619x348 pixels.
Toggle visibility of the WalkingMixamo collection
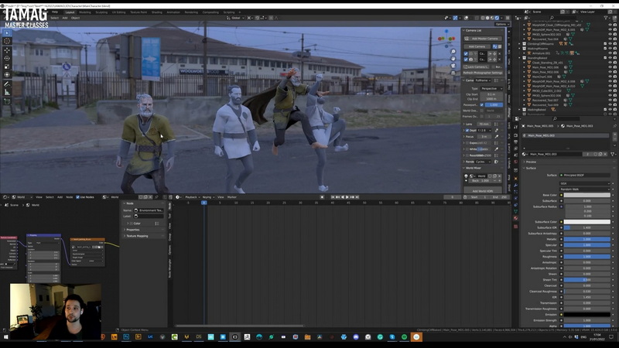tap(610, 49)
